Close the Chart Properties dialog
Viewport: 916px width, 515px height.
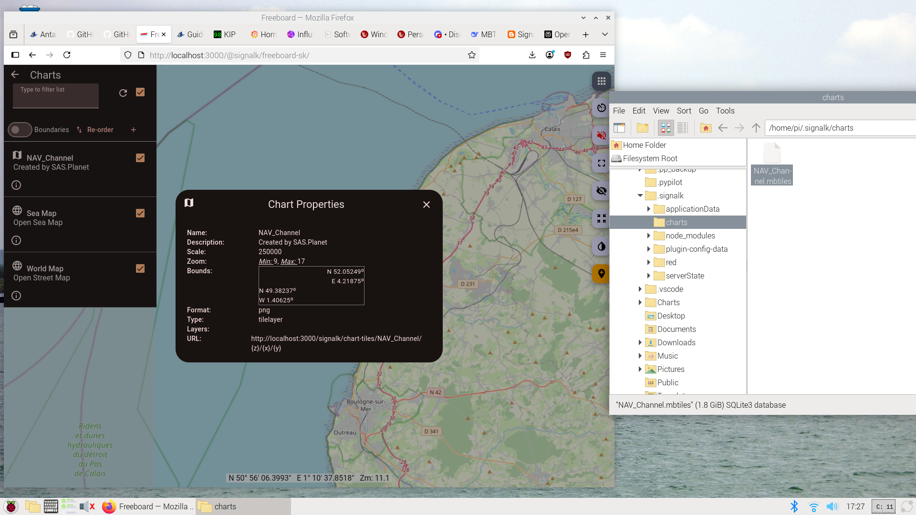[427, 205]
